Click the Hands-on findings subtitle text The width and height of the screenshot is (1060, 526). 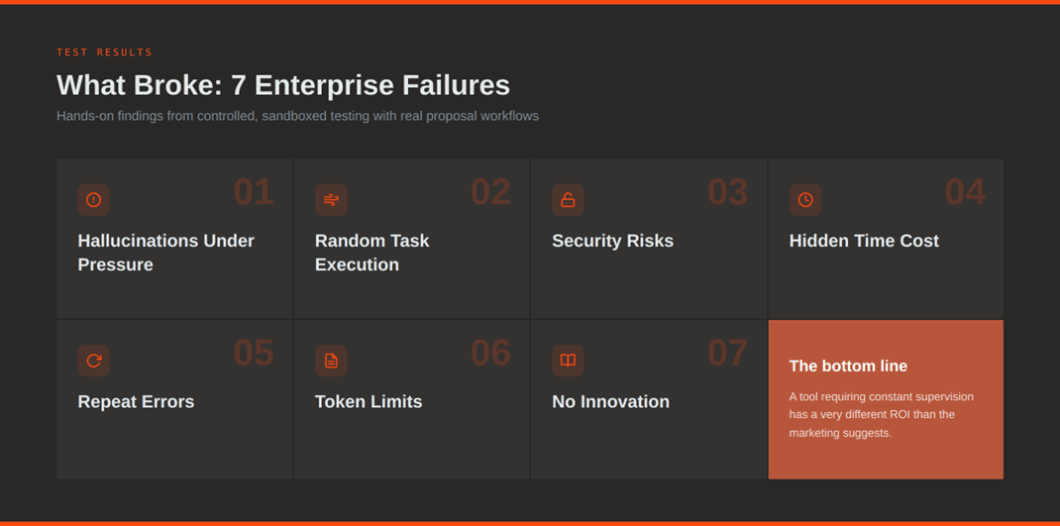click(x=297, y=116)
